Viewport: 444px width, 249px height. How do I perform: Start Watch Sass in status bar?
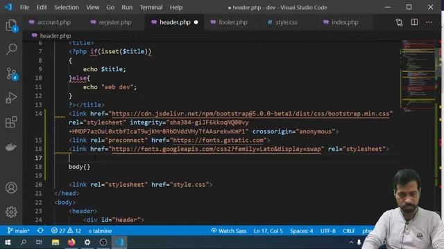(x=229, y=230)
